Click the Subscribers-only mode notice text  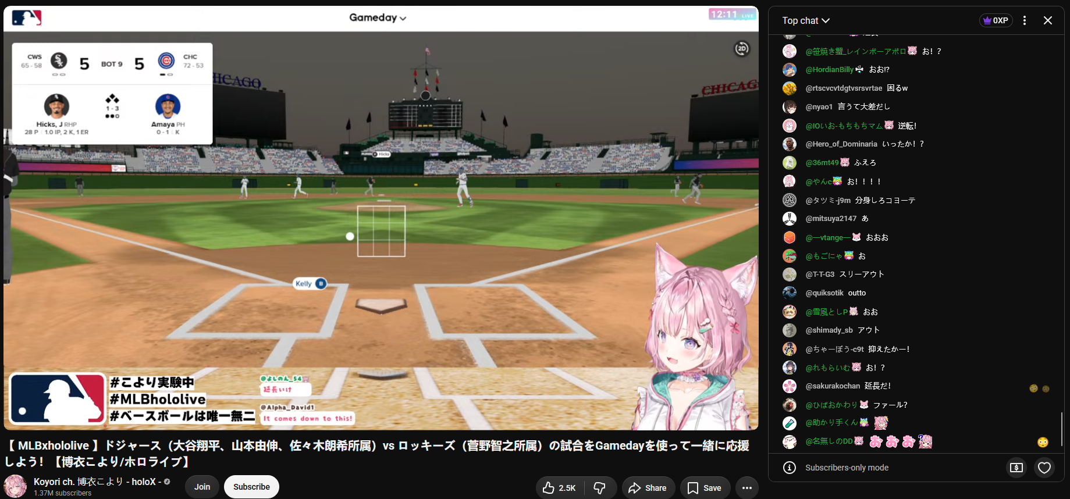click(847, 468)
